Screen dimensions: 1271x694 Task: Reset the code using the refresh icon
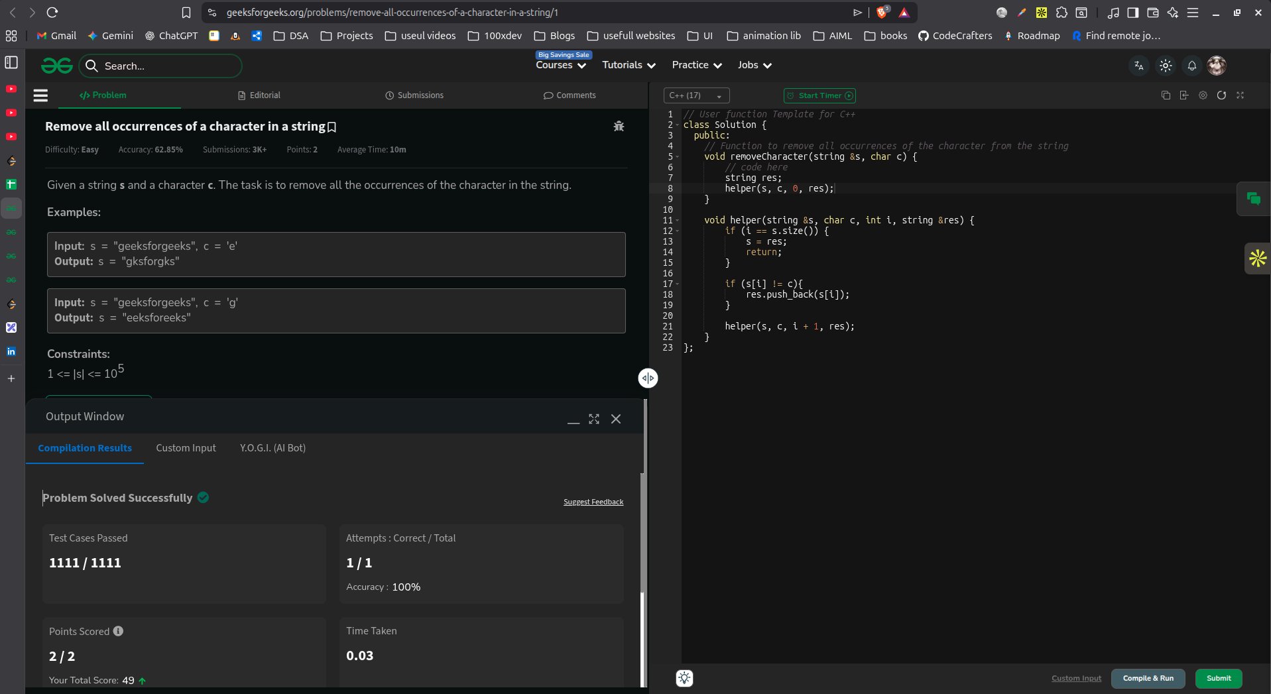pos(1221,95)
